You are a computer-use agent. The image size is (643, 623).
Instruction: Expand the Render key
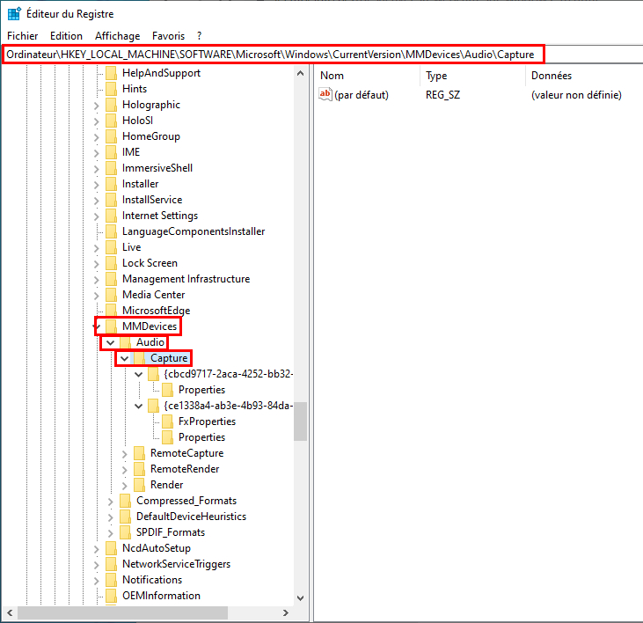coord(125,486)
